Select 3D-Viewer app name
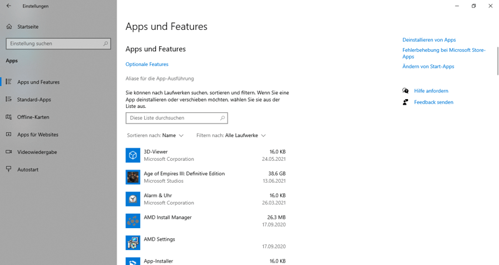Viewport: 499px width, 265px height. click(x=155, y=152)
